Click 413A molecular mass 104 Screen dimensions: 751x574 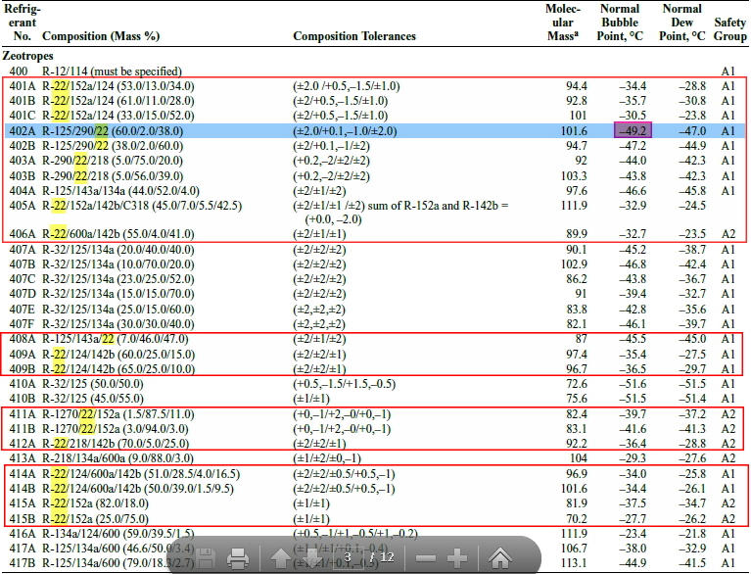coord(579,458)
